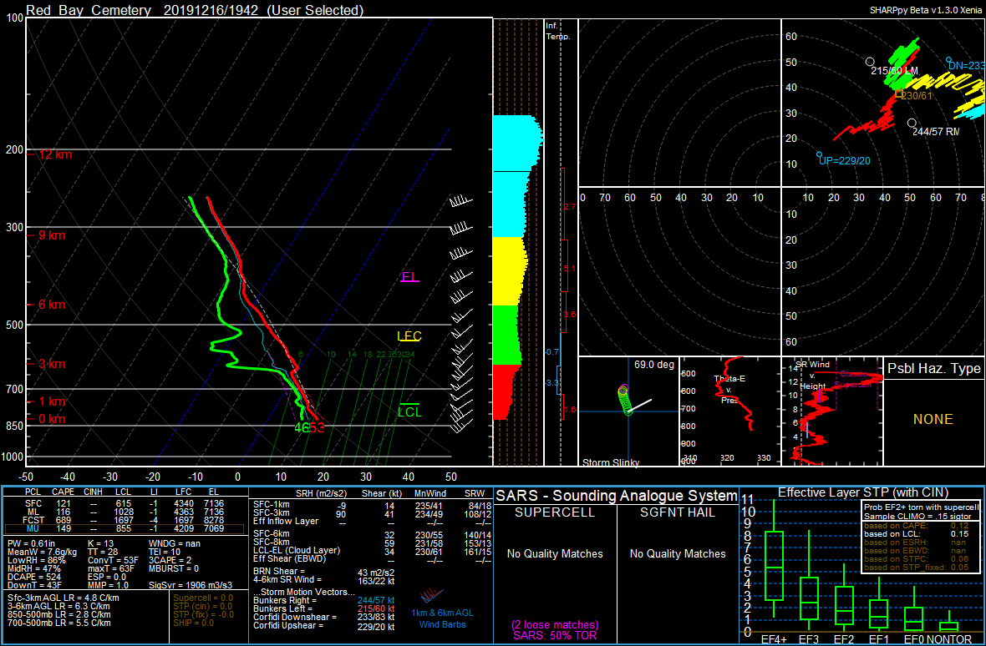Click the SARS: 50% TOR text
This screenshot has height=646, width=986.
pyautogui.click(x=555, y=636)
